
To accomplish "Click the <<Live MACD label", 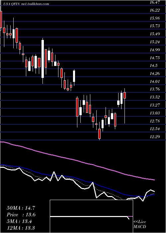I will [x=140, y=224].
